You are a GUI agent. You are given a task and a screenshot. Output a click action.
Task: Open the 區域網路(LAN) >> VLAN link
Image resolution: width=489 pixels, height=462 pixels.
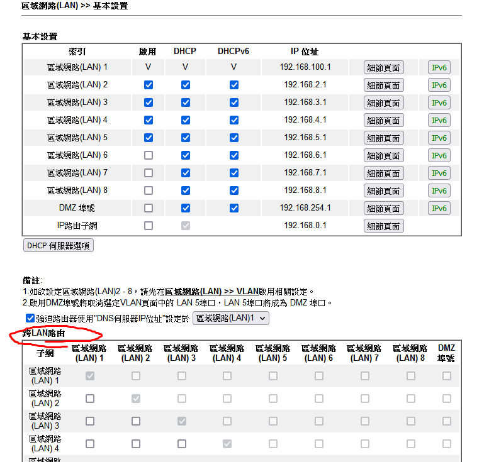[212, 292]
